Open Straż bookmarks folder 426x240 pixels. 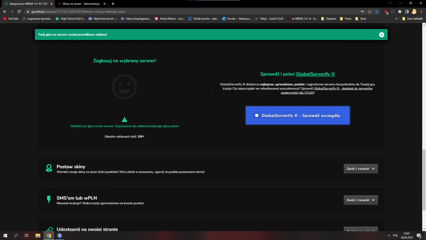(x=360, y=19)
